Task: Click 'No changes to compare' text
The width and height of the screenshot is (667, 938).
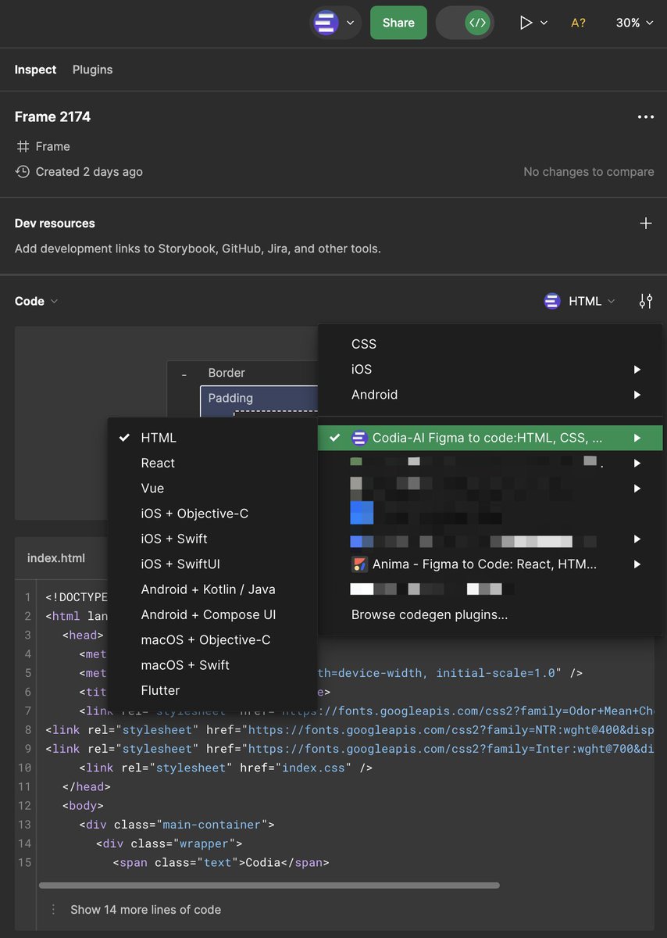Action: (x=589, y=172)
